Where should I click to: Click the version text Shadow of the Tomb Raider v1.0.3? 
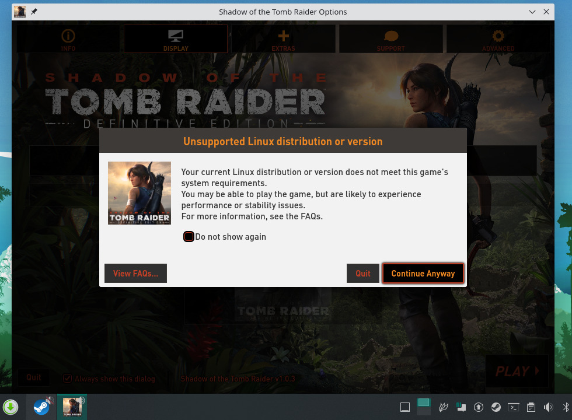[238, 379]
